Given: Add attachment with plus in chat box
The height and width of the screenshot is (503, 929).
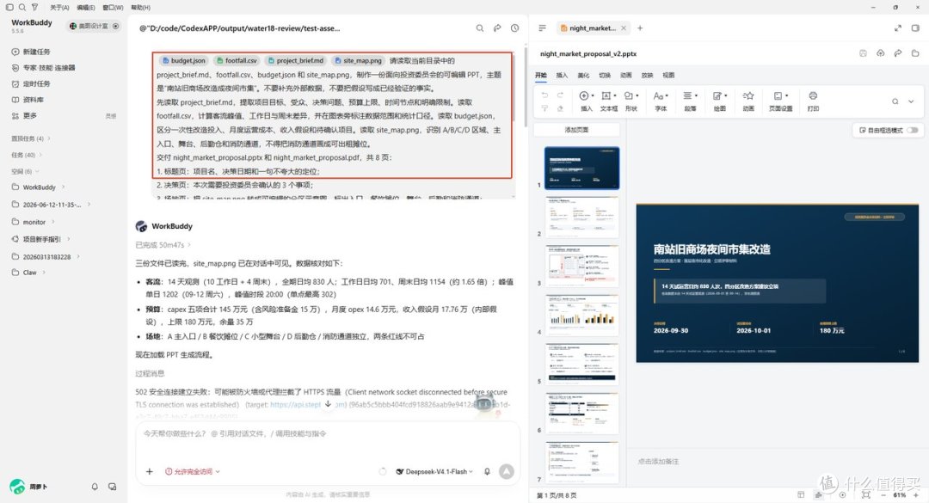Looking at the screenshot, I should point(150,471).
